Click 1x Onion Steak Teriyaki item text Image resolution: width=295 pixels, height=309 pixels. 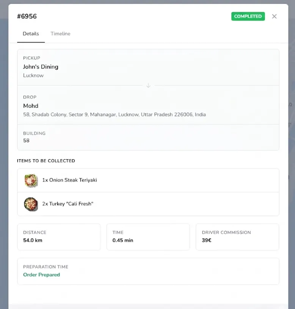pyautogui.click(x=70, y=180)
